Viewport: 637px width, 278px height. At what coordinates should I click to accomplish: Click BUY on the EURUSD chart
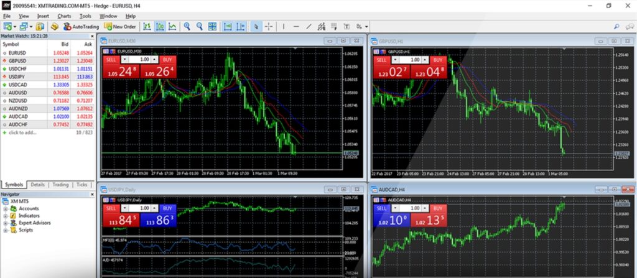point(167,59)
